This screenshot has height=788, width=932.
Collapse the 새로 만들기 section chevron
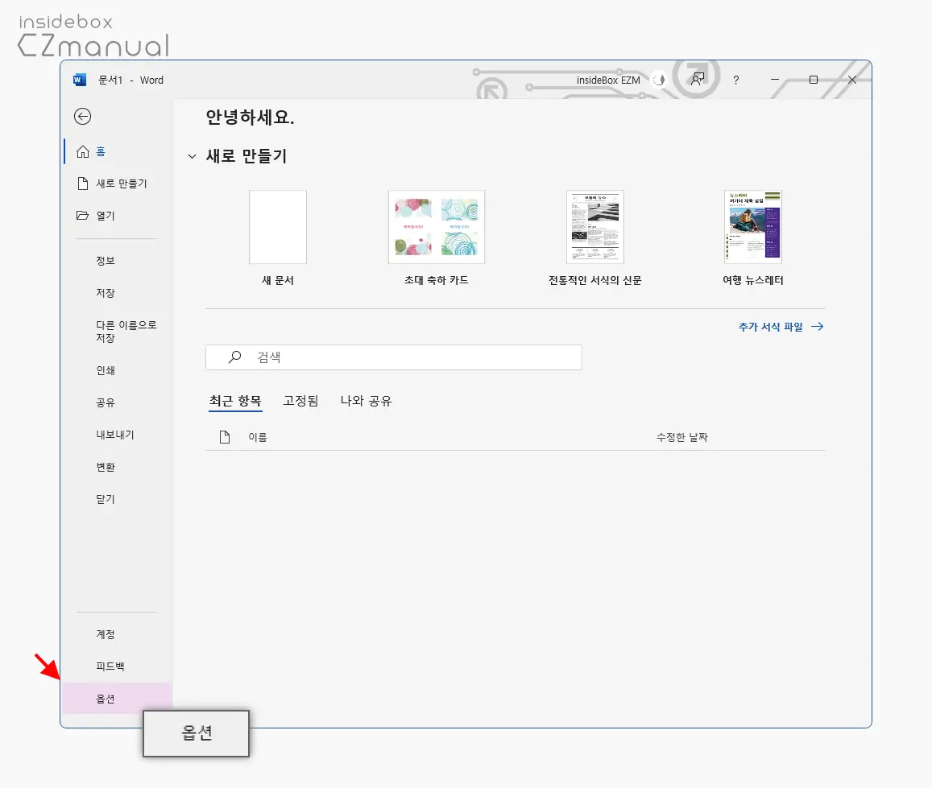pyautogui.click(x=192, y=156)
